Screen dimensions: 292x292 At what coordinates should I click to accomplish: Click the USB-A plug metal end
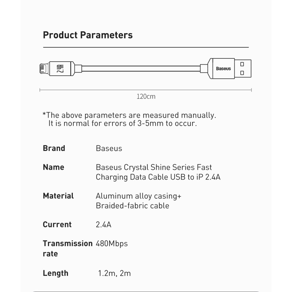(x=243, y=68)
